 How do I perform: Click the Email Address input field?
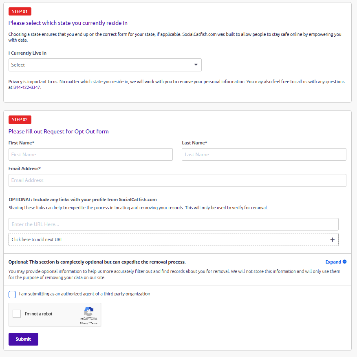(177, 180)
